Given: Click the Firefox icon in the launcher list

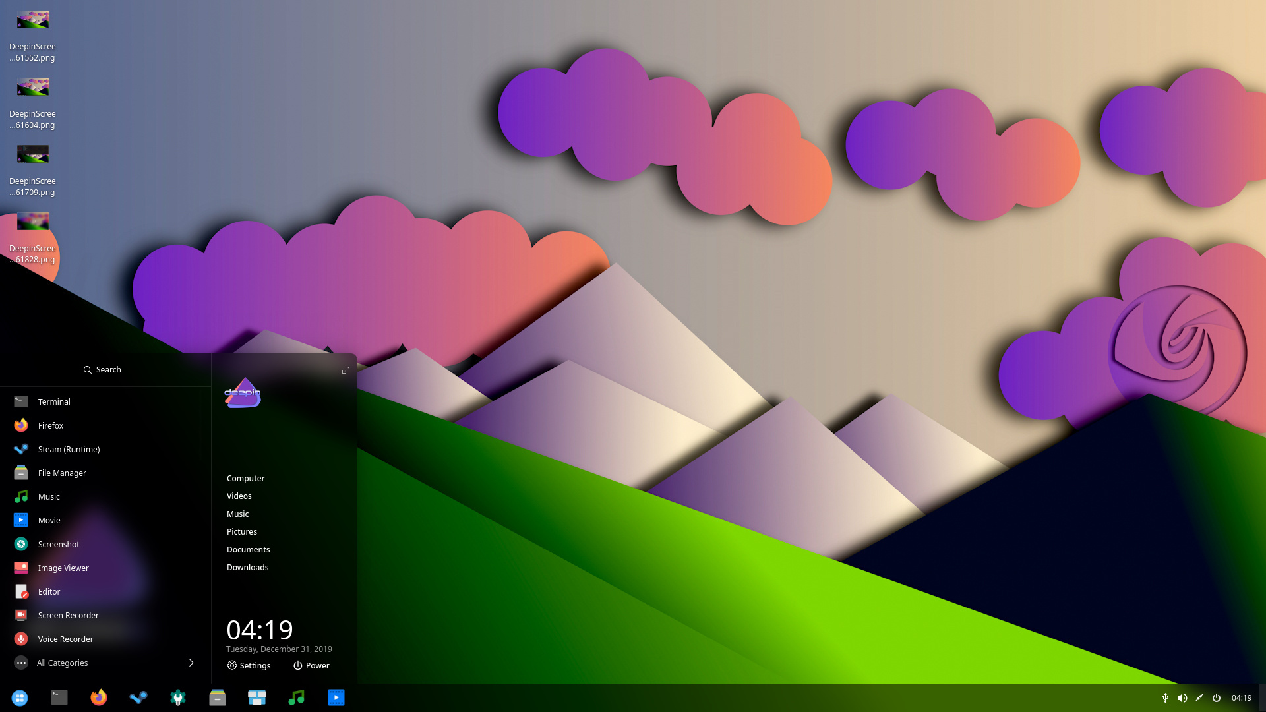Looking at the screenshot, I should click(21, 425).
